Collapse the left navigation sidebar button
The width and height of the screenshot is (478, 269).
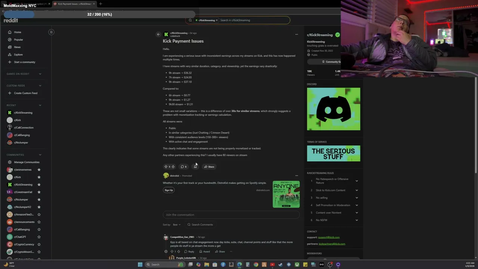pyautogui.click(x=51, y=32)
